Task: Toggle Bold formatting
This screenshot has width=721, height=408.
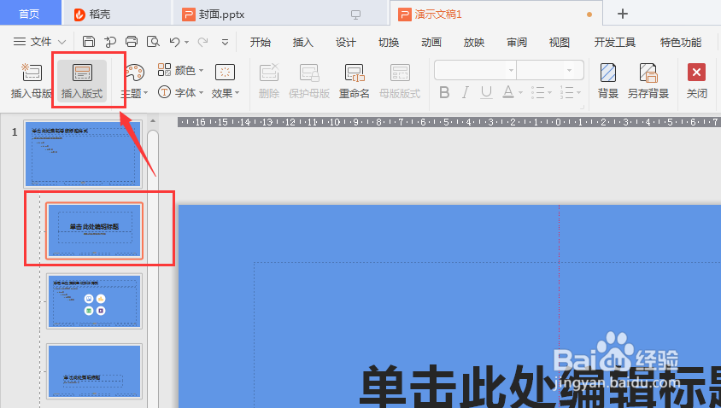Action: click(x=444, y=92)
